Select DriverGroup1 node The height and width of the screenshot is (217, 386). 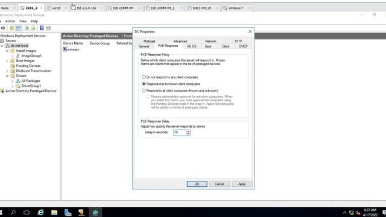31,86
